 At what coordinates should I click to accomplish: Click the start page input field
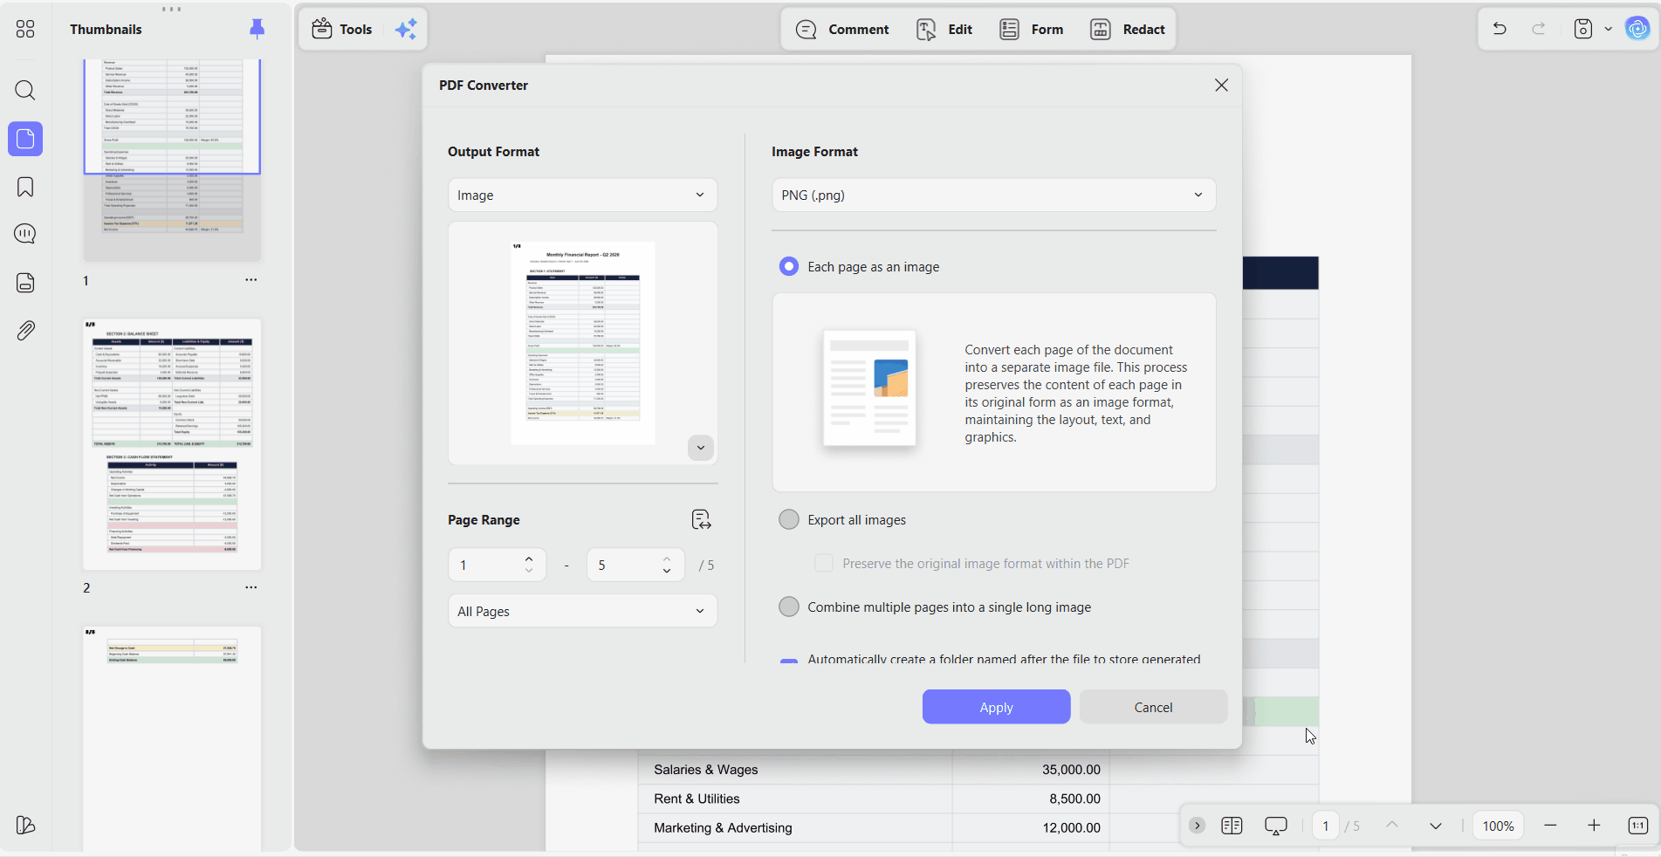(x=486, y=565)
